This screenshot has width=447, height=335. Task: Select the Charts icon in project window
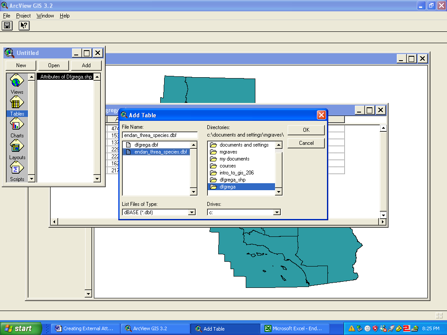tap(17, 124)
